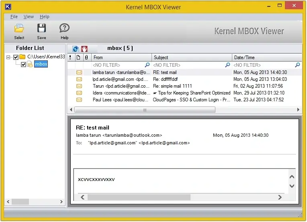Click the window resize grip corner
This screenshot has height=222, width=307.
point(300,215)
